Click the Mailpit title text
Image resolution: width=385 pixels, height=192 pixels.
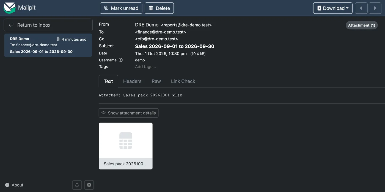[x=27, y=8]
